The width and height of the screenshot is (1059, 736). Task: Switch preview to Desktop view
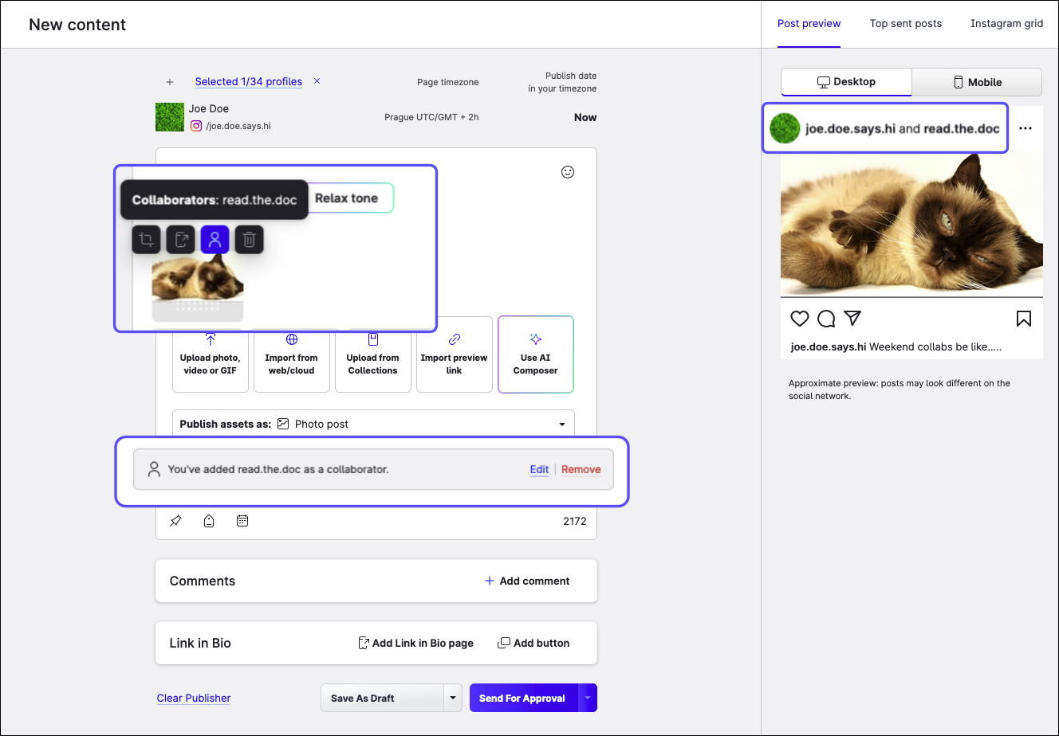click(x=846, y=82)
